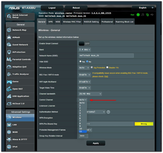Click the Group Key Rotation Interval field
163x153 pixels.
click(83, 136)
